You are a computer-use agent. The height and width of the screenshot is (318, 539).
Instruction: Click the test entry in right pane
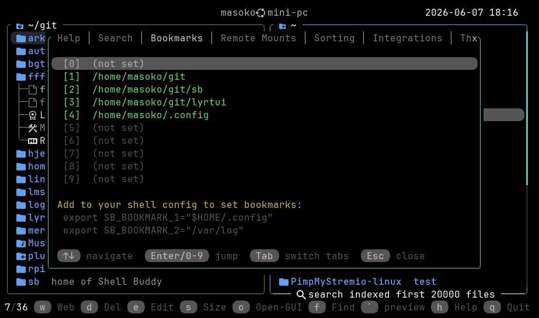click(x=425, y=282)
